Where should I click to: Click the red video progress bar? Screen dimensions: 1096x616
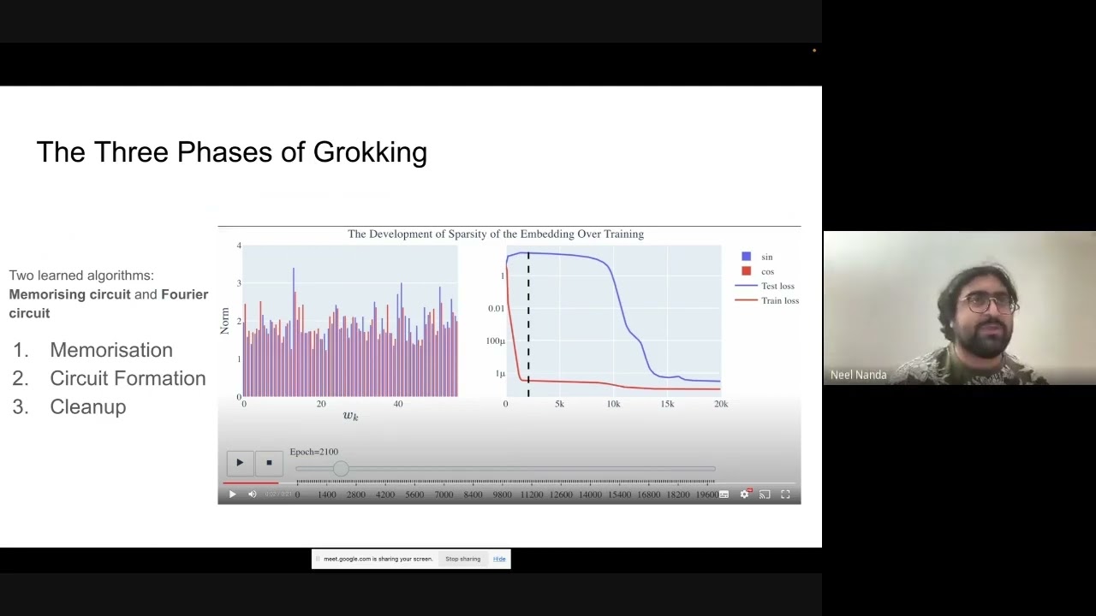click(250, 483)
